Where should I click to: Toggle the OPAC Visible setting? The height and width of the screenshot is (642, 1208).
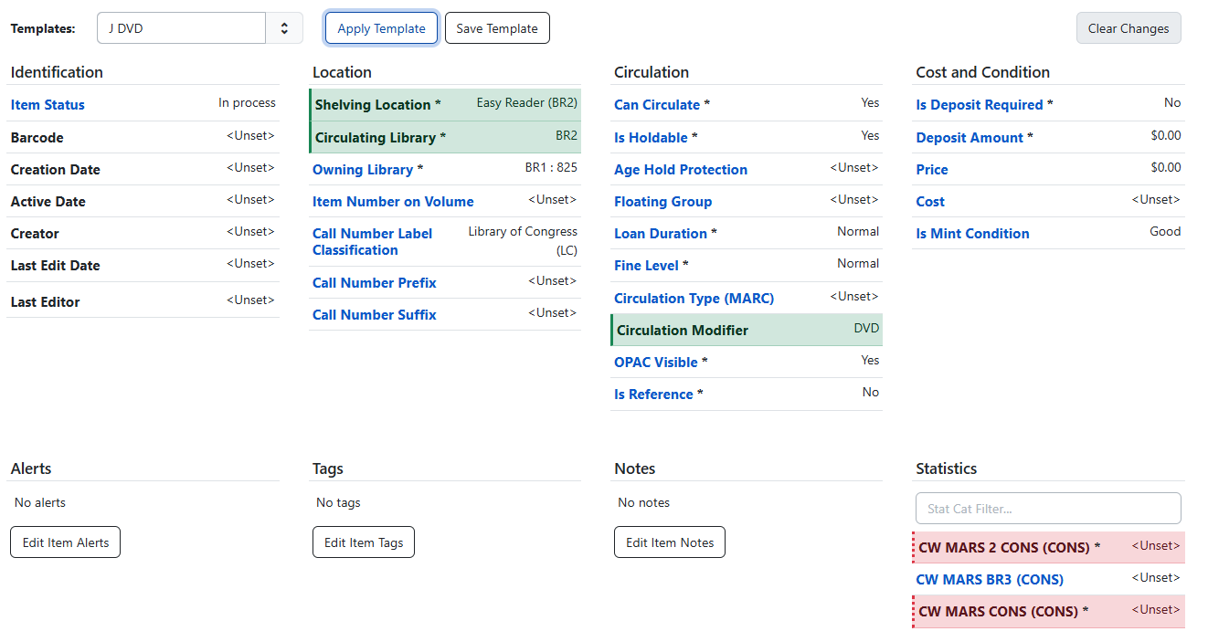(654, 362)
